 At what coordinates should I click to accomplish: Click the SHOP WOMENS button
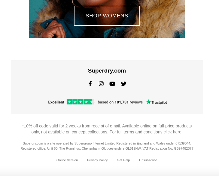pos(107,16)
